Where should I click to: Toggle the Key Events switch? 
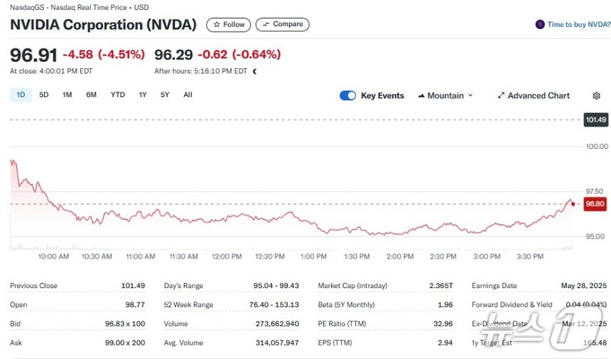(347, 96)
